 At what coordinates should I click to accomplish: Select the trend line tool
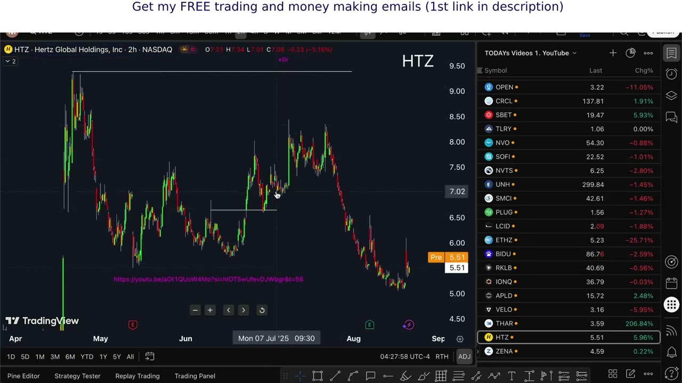(x=335, y=376)
